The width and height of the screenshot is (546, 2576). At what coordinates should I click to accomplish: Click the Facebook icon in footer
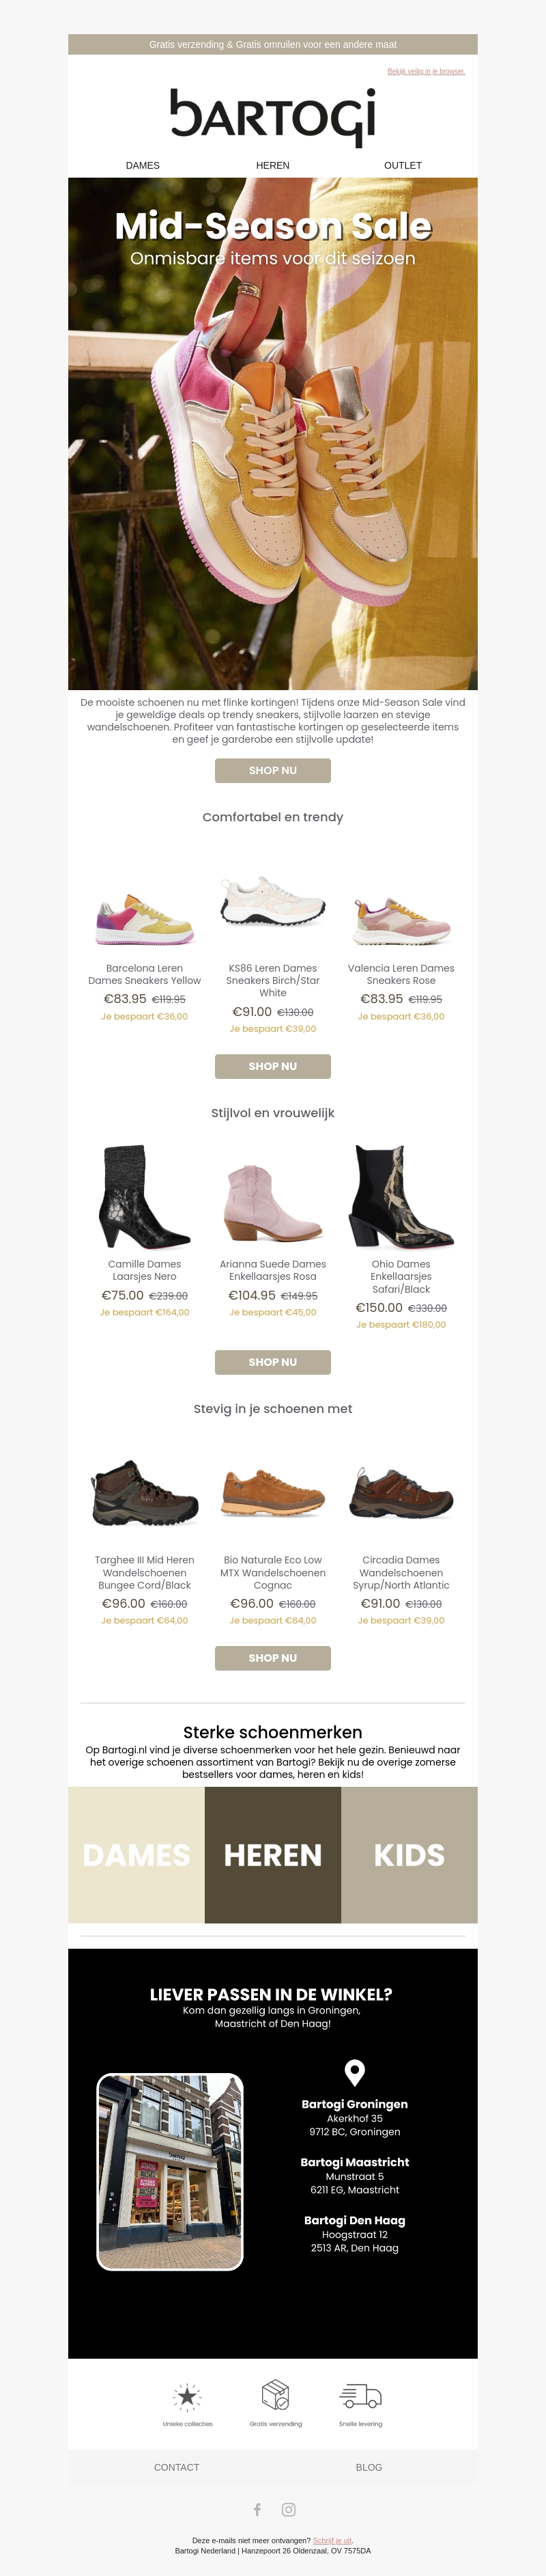pos(257,2508)
